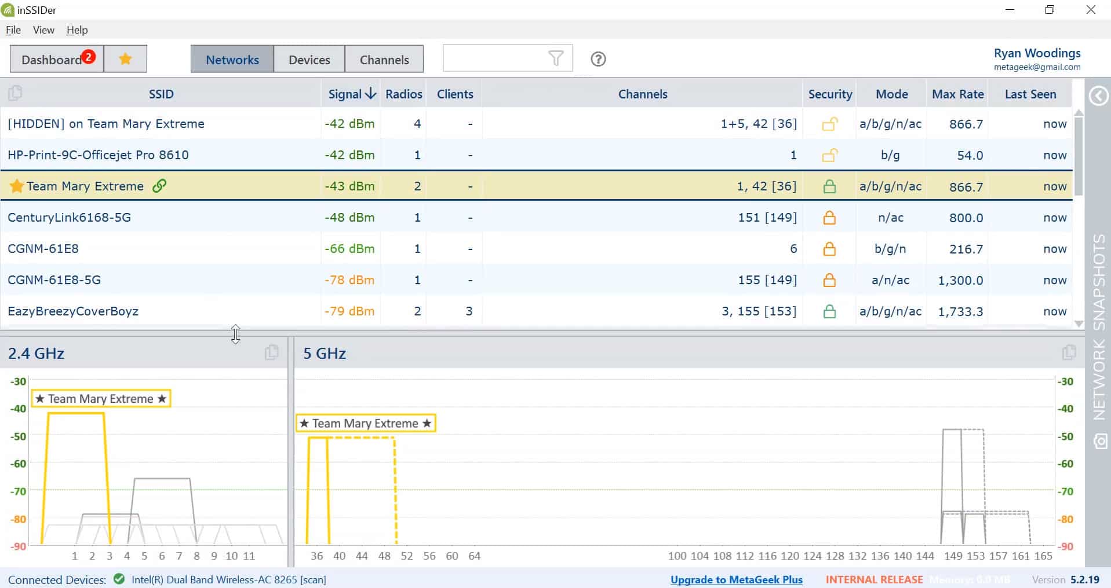Click the -66 dBm signal value
This screenshot has width=1111, height=588.
(349, 249)
